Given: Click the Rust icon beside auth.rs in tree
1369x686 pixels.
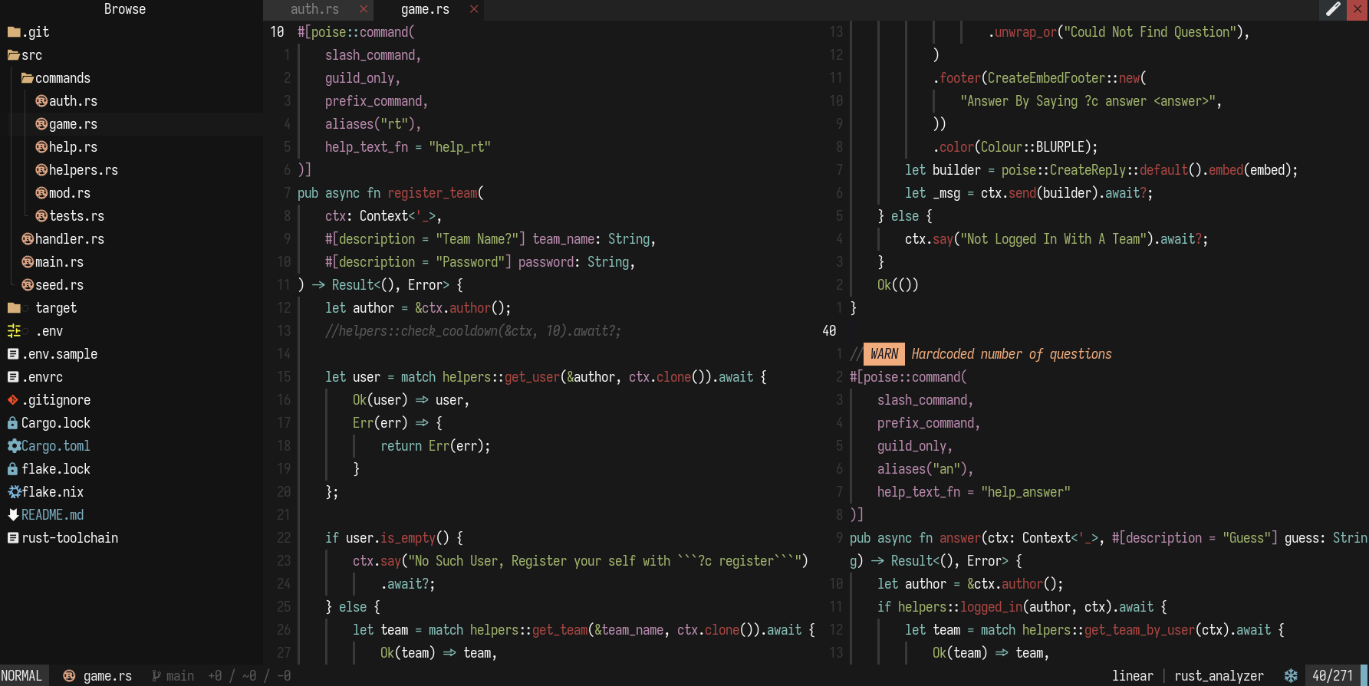Looking at the screenshot, I should pos(42,101).
